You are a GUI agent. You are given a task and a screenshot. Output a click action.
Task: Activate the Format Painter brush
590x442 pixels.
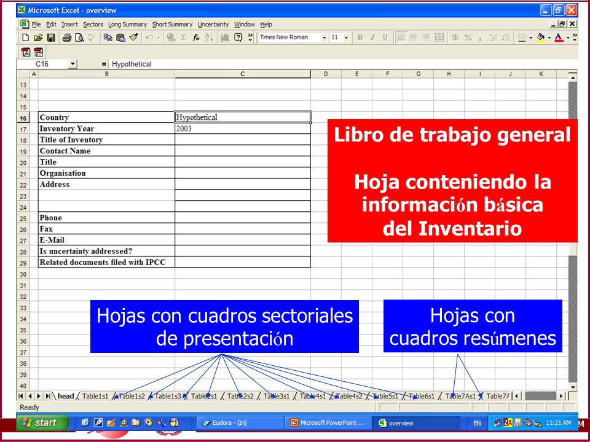pos(133,37)
